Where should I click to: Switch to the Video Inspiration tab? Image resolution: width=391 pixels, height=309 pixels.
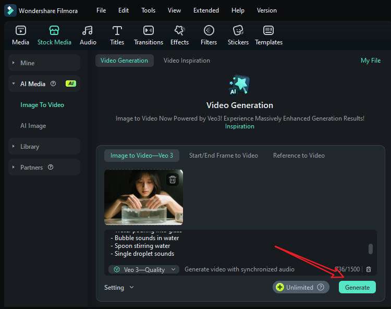point(187,61)
